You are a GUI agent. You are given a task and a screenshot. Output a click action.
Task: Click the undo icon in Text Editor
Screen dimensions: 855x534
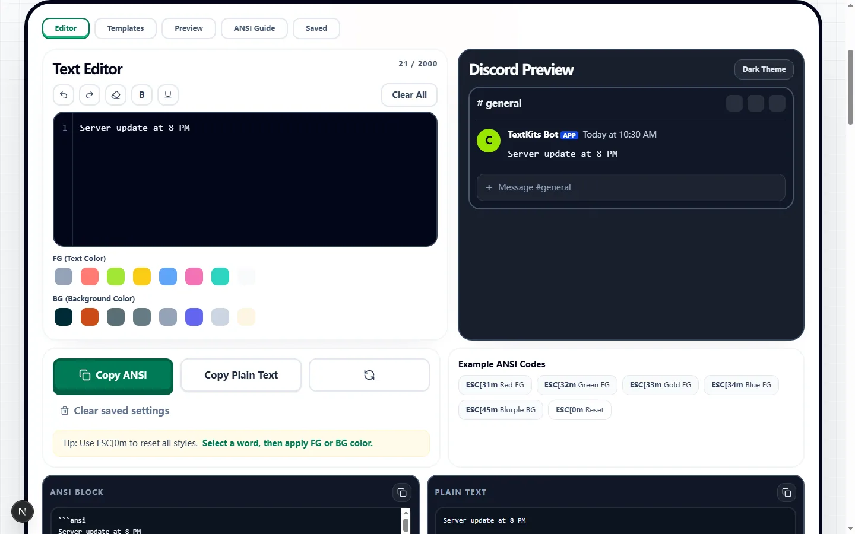coord(64,95)
